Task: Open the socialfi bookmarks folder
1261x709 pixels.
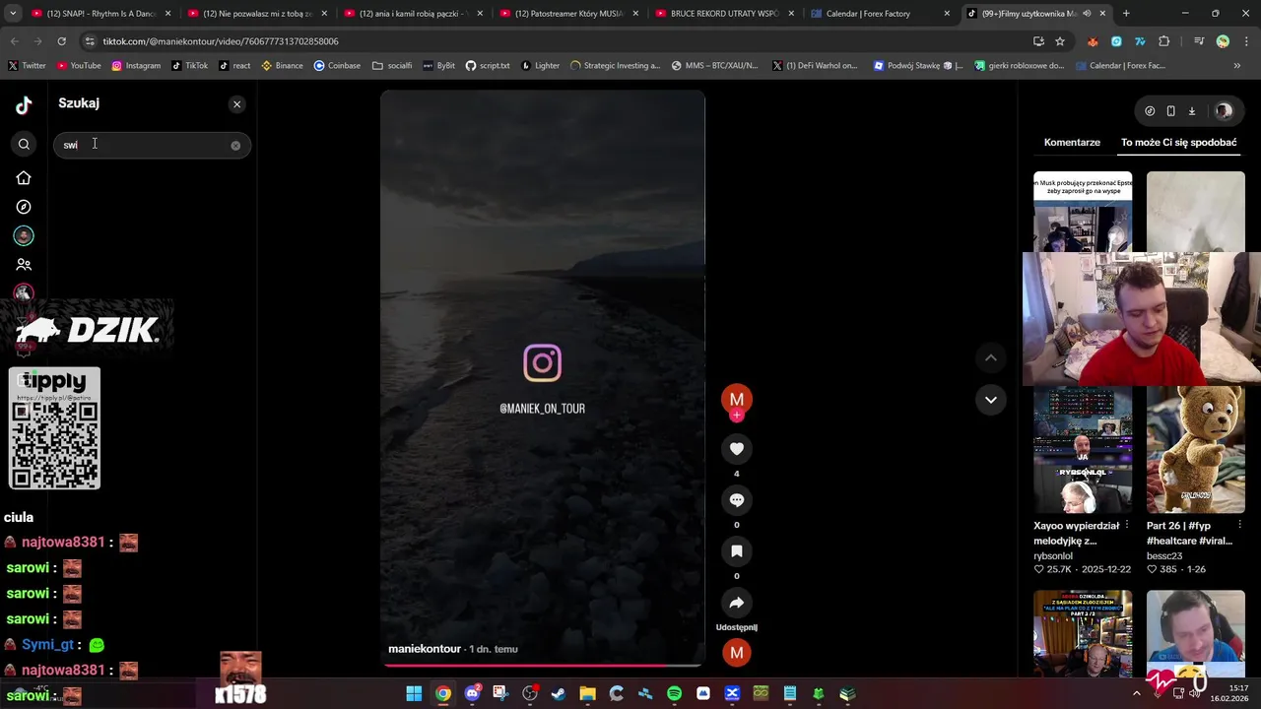Action: tap(392, 66)
